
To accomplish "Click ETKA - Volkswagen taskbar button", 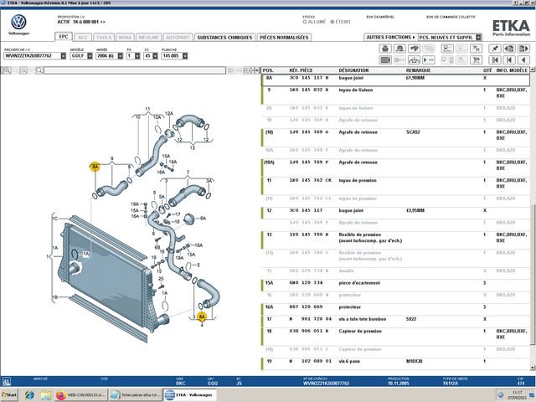I will coord(190,394).
